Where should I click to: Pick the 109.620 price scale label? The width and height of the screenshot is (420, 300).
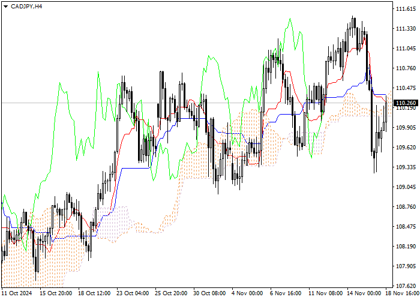coord(406,148)
